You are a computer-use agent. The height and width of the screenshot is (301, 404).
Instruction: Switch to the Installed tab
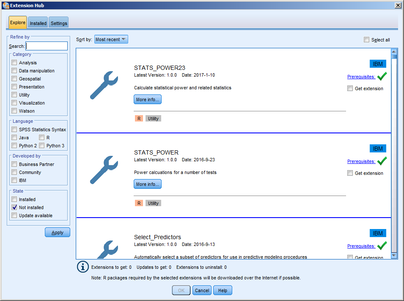tap(38, 23)
